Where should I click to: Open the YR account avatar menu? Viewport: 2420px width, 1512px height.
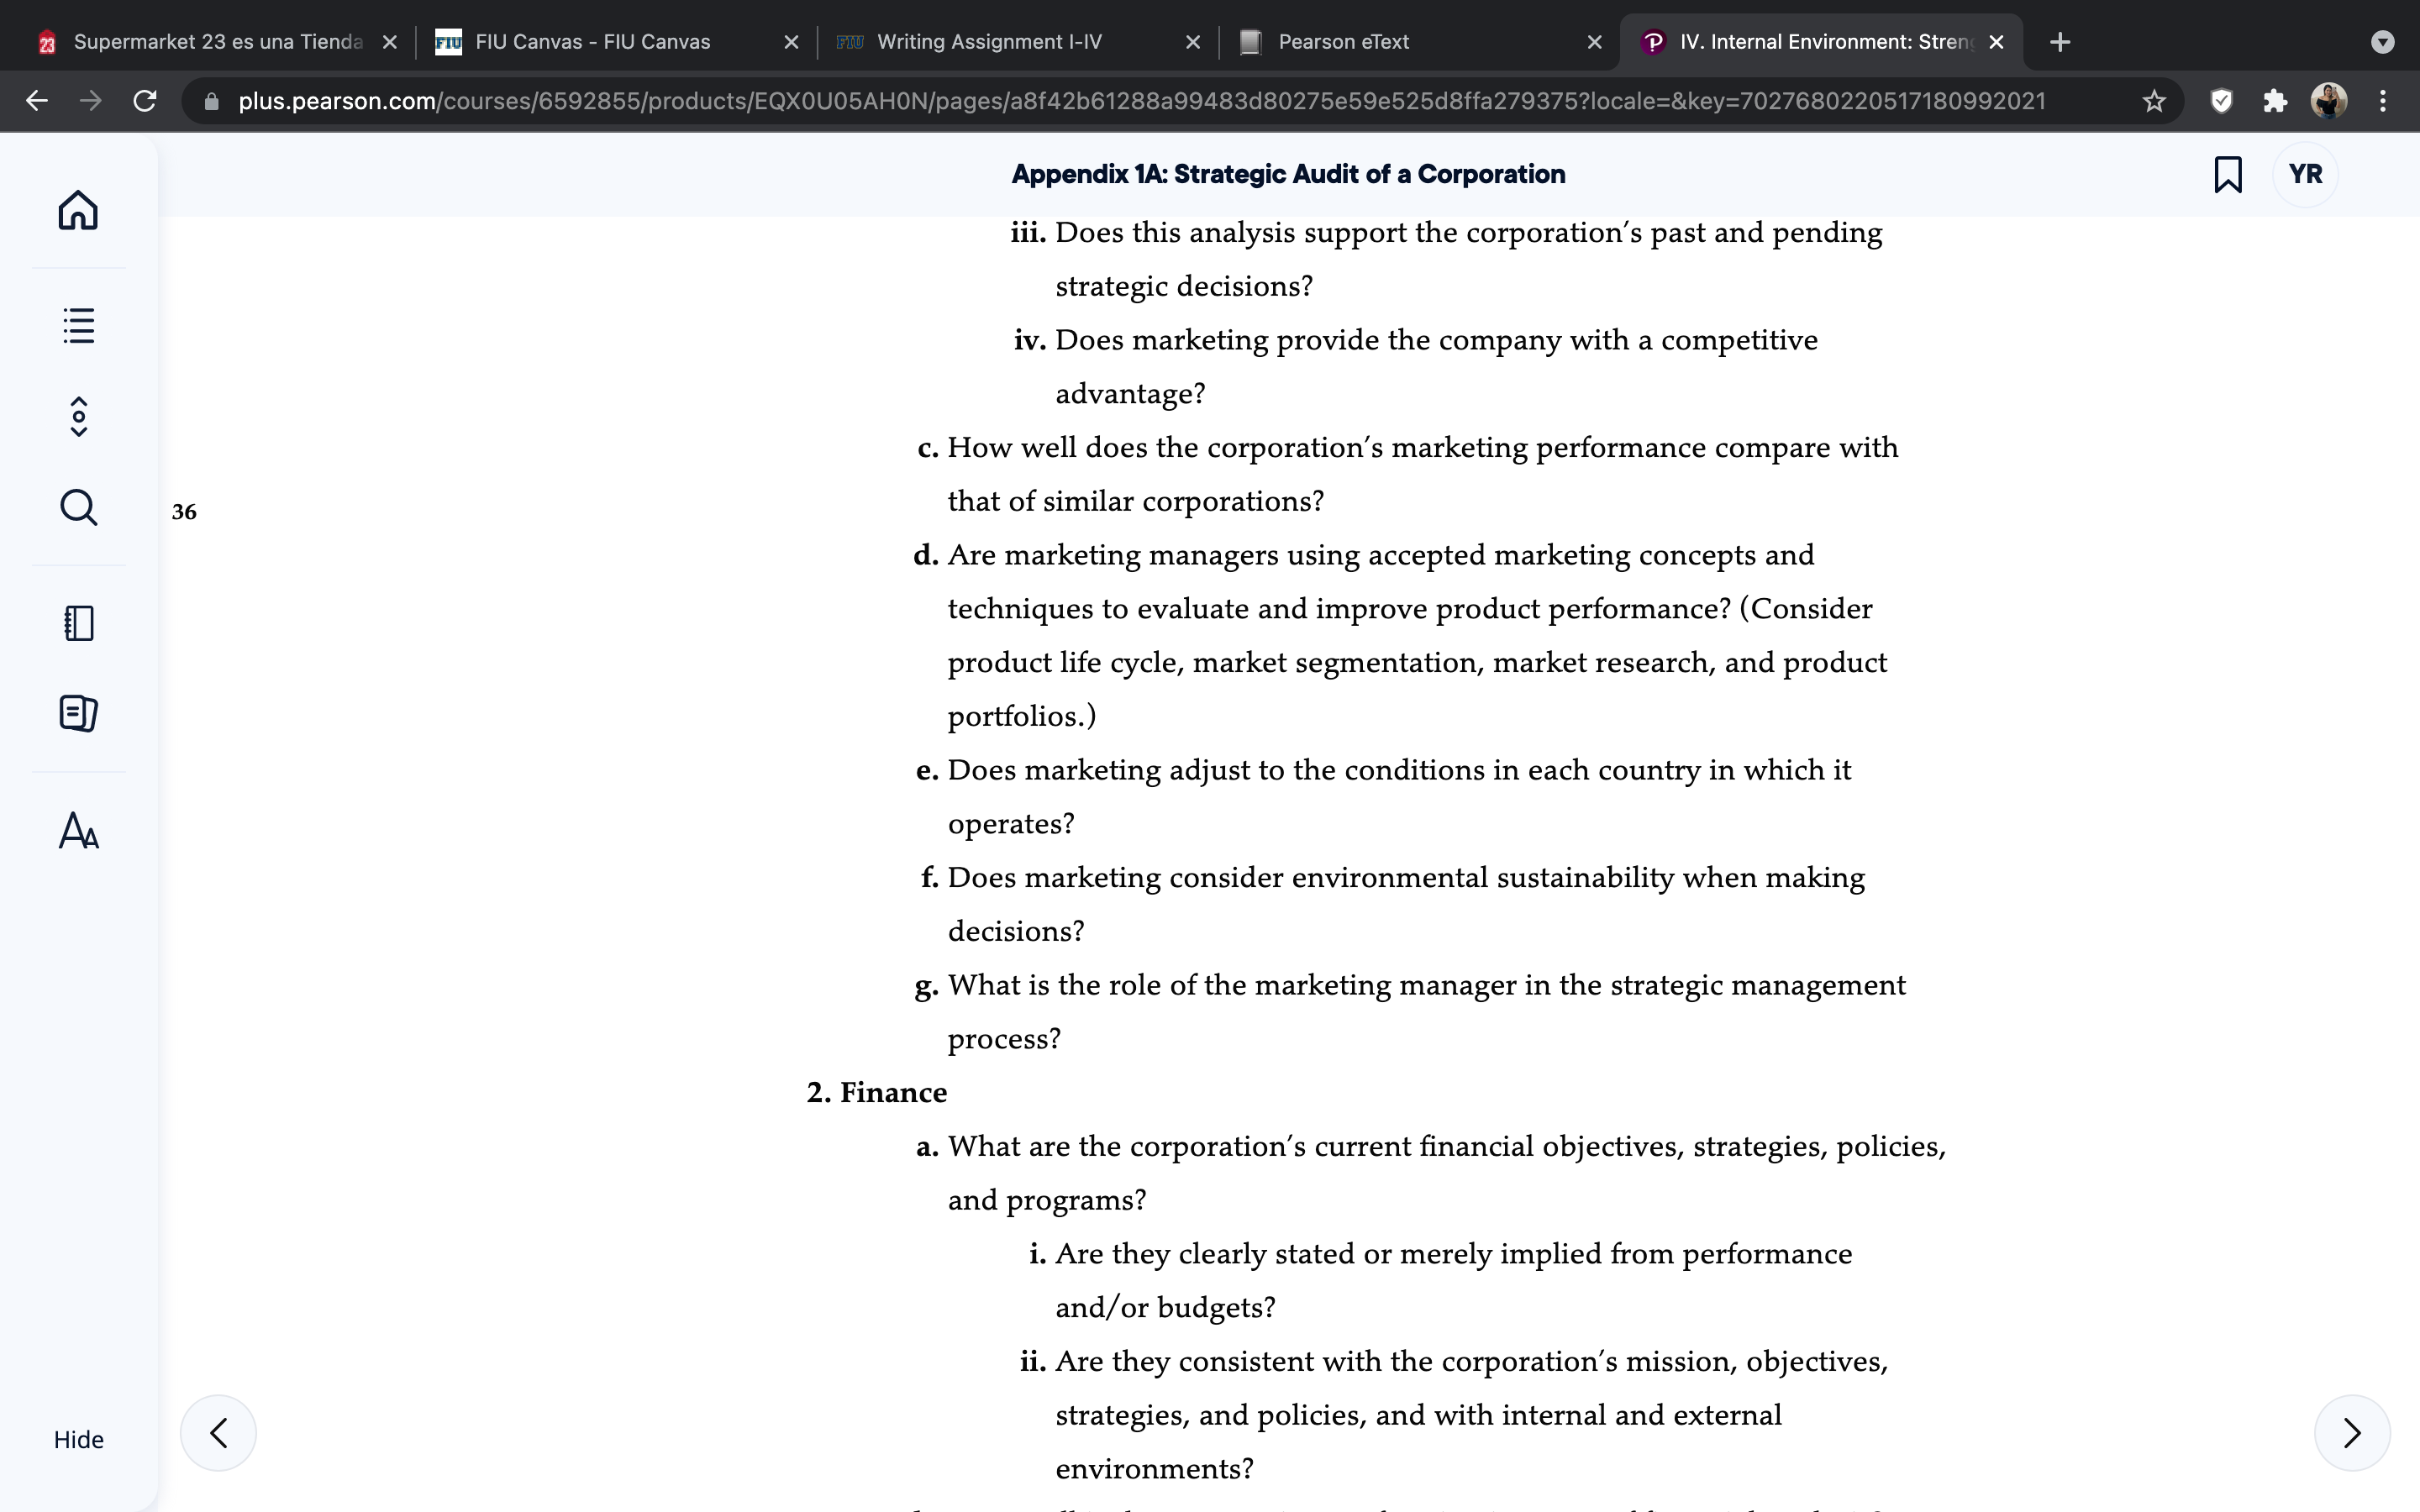tap(2305, 174)
